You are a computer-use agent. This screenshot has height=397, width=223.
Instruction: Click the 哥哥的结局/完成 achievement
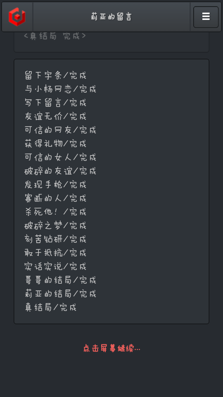coord(60,280)
